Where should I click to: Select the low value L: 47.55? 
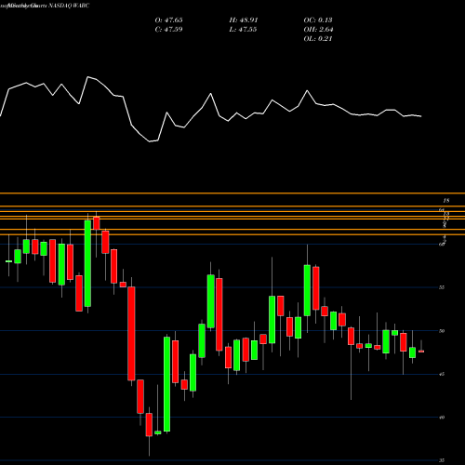coord(243,30)
